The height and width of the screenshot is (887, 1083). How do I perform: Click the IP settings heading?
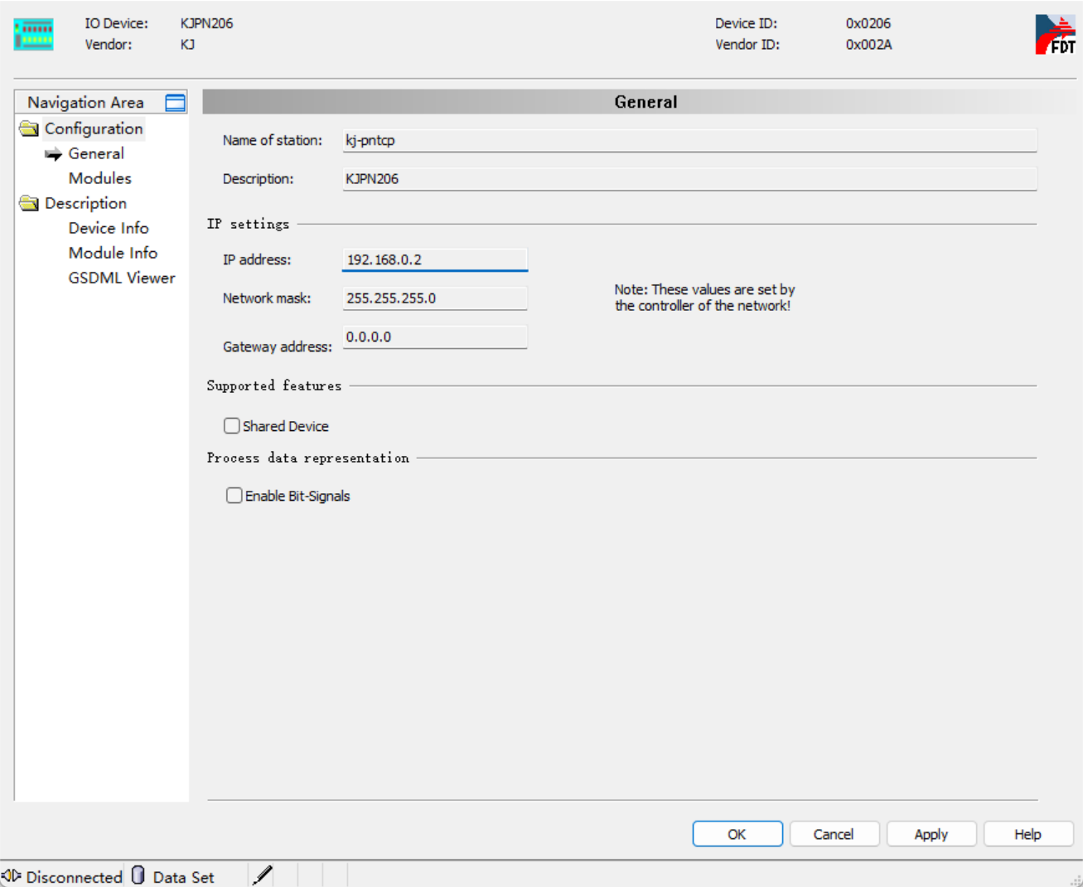[248, 224]
